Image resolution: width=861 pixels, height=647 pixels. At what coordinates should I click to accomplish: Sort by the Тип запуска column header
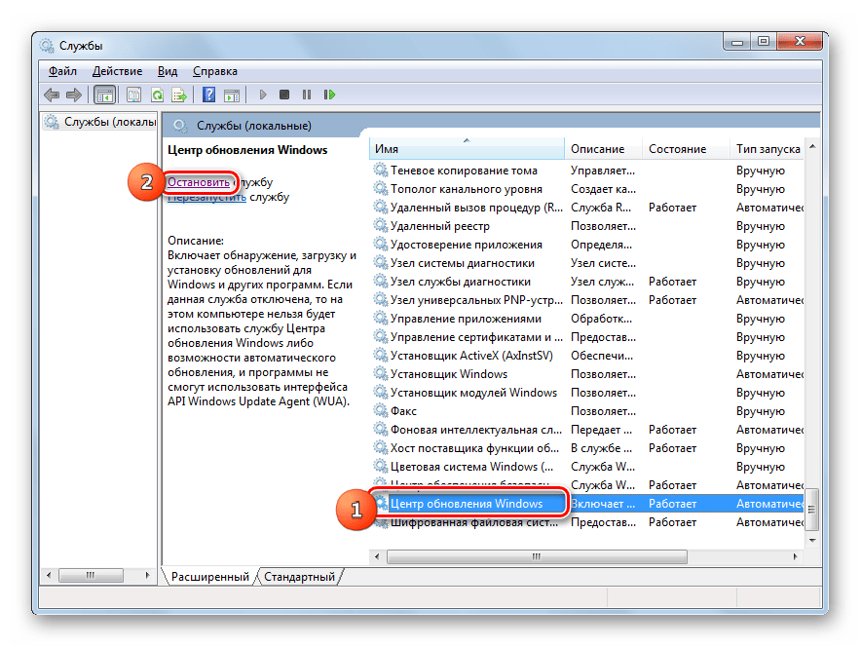coord(767,149)
